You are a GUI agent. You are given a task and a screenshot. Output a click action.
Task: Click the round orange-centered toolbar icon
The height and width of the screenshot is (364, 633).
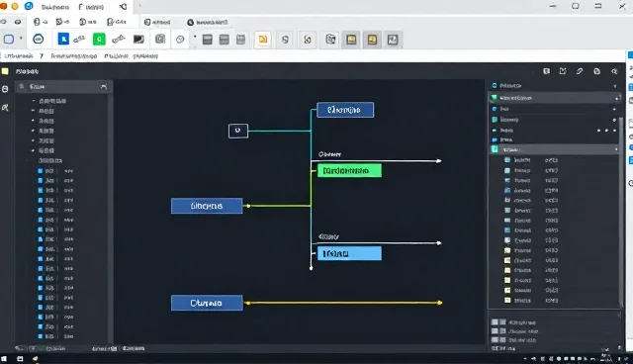(39, 40)
